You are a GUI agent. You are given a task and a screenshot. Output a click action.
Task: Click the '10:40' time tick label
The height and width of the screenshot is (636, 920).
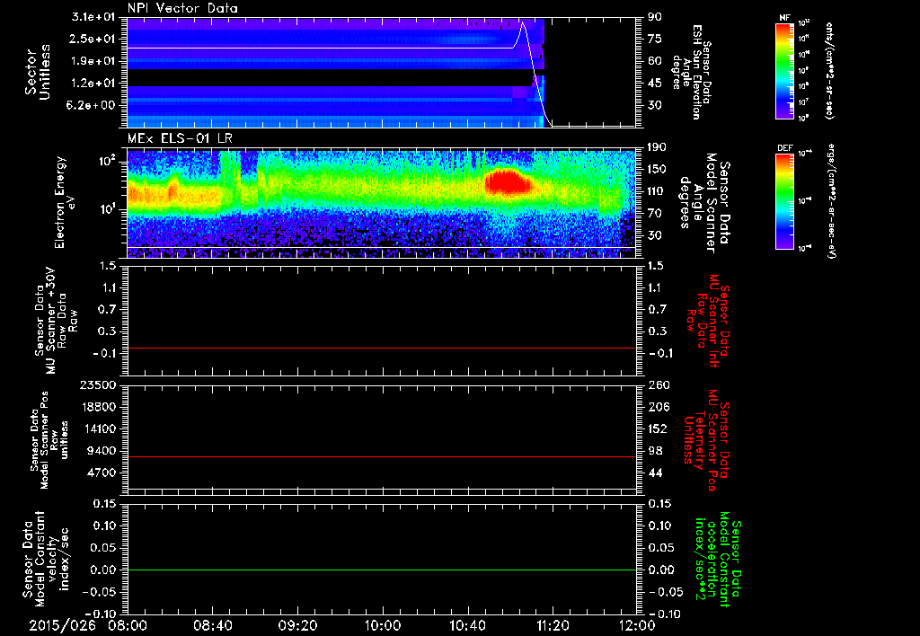467,626
